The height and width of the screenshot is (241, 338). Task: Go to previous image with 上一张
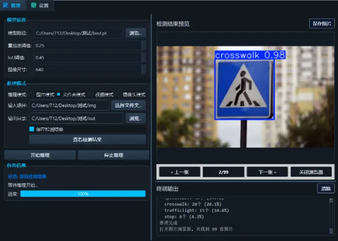pyautogui.click(x=180, y=172)
